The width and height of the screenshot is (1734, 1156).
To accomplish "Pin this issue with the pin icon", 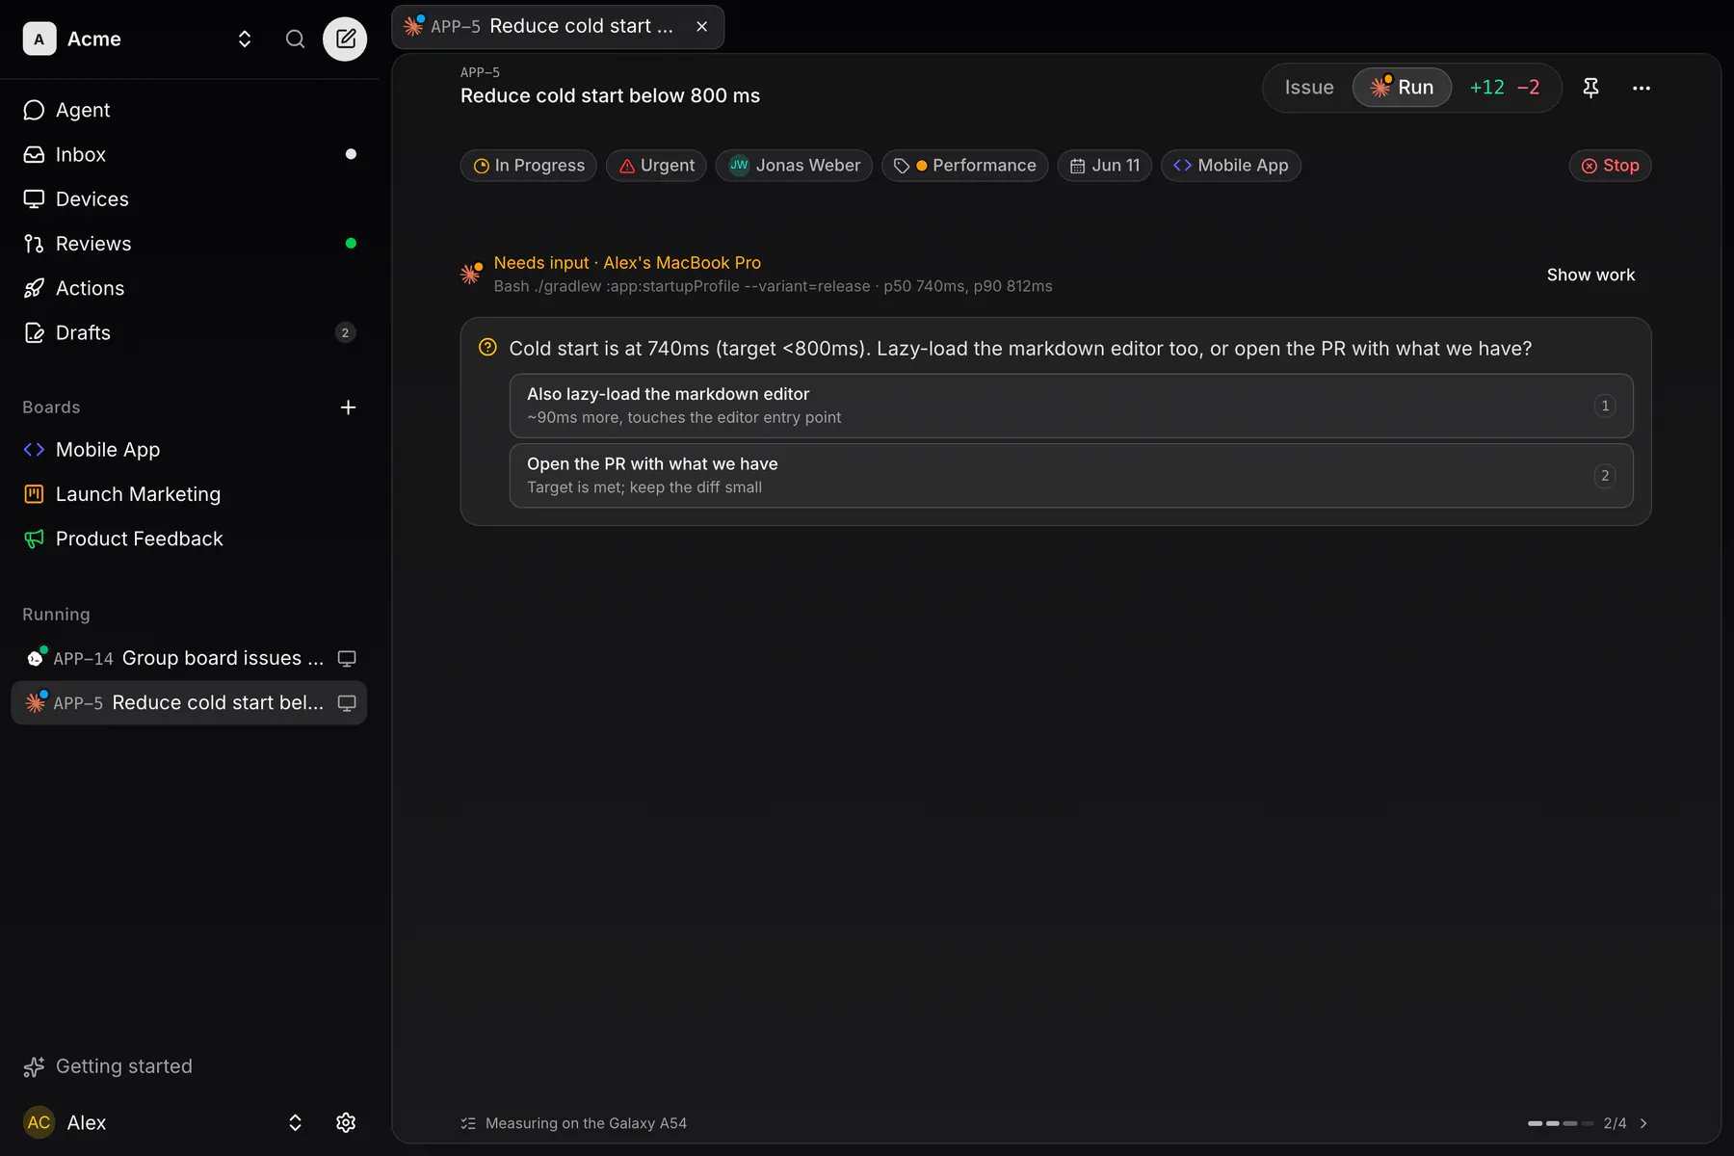I will 1590,88.
